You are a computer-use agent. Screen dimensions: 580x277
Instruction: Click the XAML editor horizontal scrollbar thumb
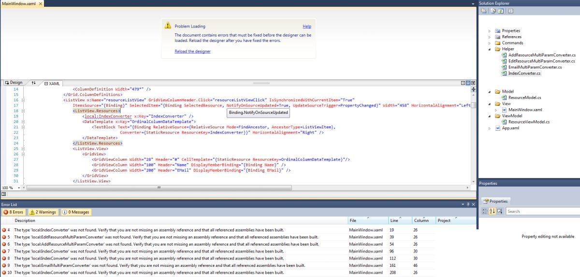tap(158, 188)
